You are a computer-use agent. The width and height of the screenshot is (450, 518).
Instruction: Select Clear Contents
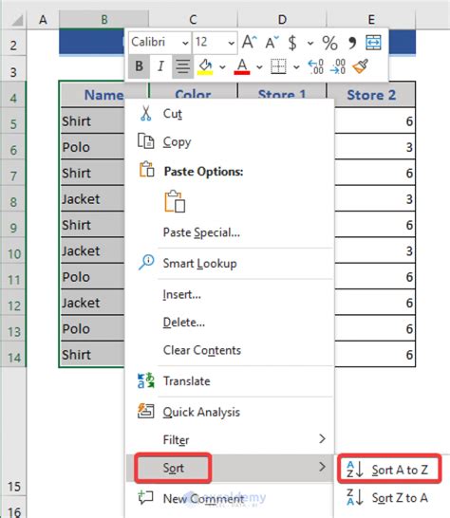pos(230,350)
